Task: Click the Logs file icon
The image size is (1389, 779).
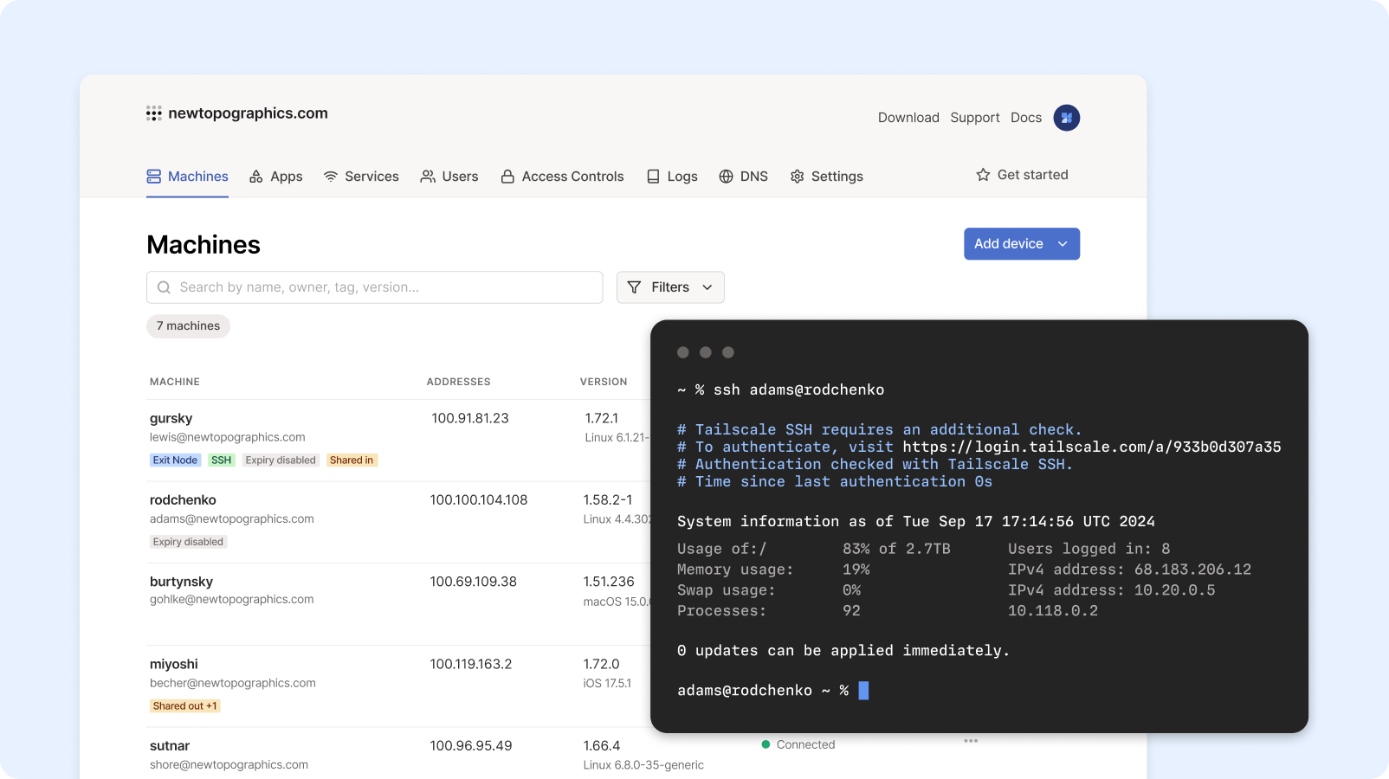Action: (654, 177)
